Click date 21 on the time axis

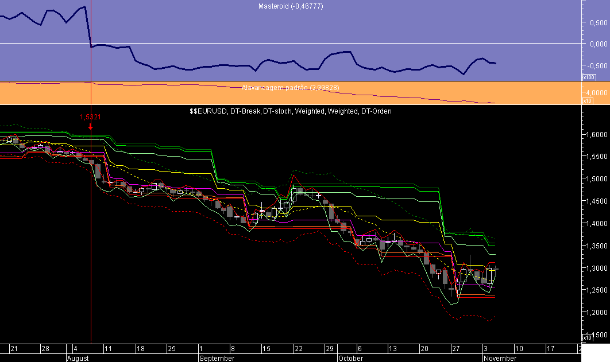(x=14, y=348)
